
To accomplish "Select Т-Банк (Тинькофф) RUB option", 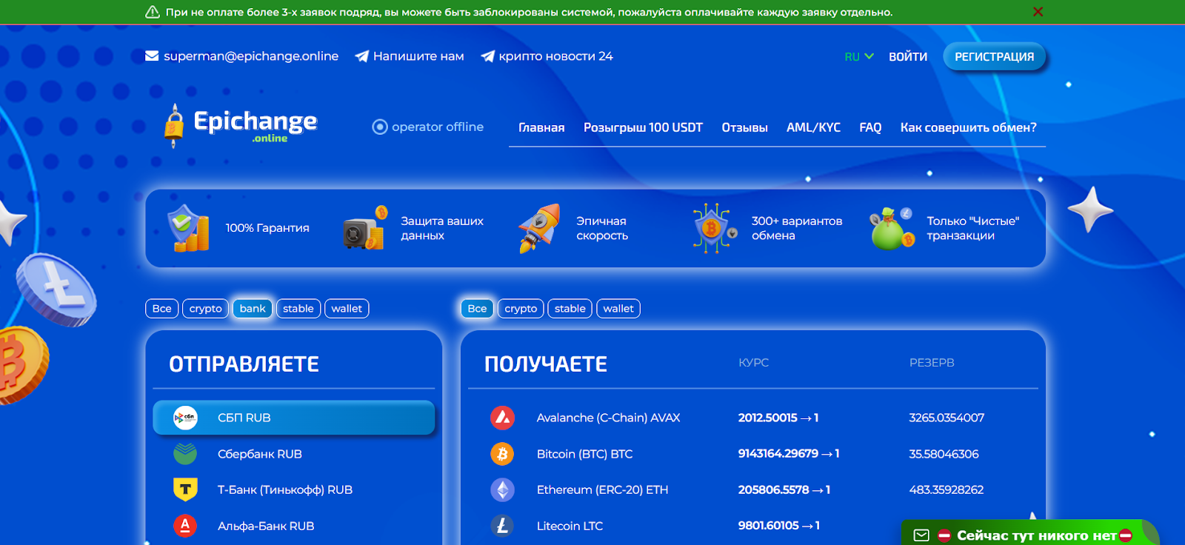I will (293, 489).
